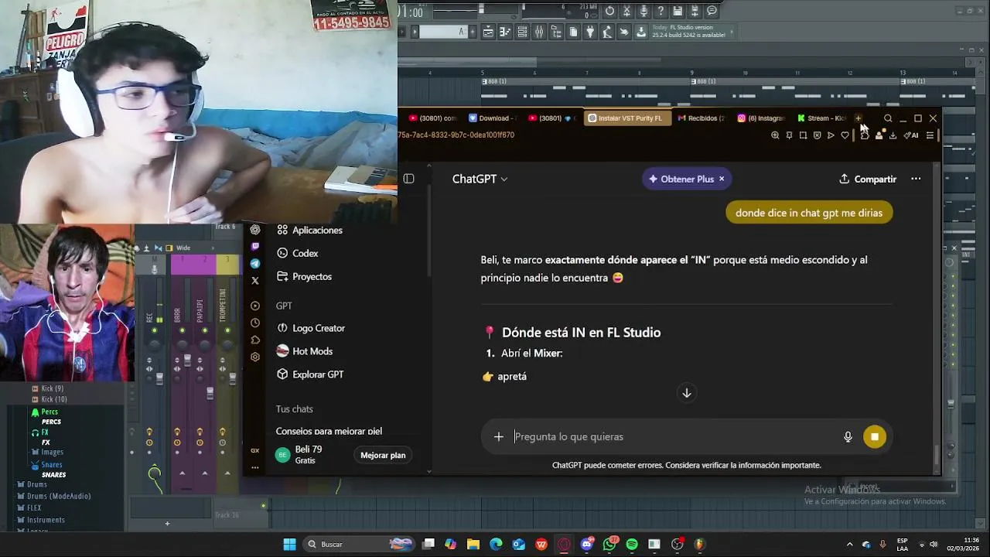
Task: Expand the Drums (ModeAudio) folder in browser
Action: pos(54,496)
